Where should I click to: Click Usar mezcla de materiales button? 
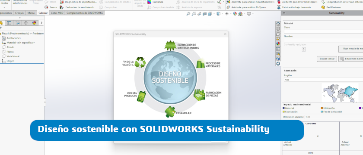point(351,49)
